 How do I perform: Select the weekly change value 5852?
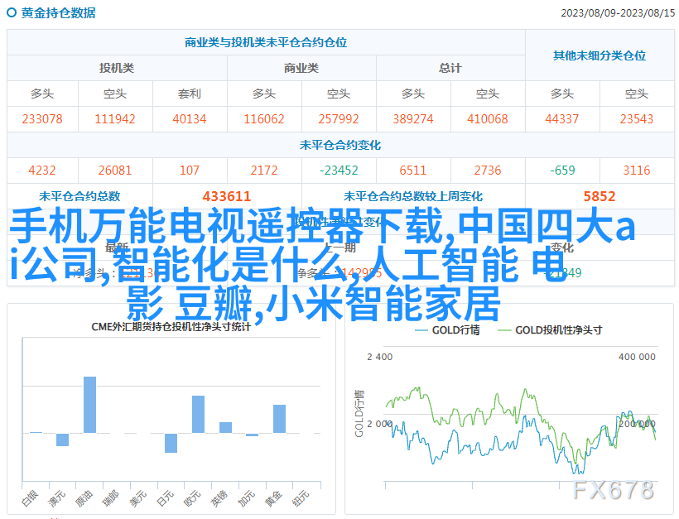point(600,196)
